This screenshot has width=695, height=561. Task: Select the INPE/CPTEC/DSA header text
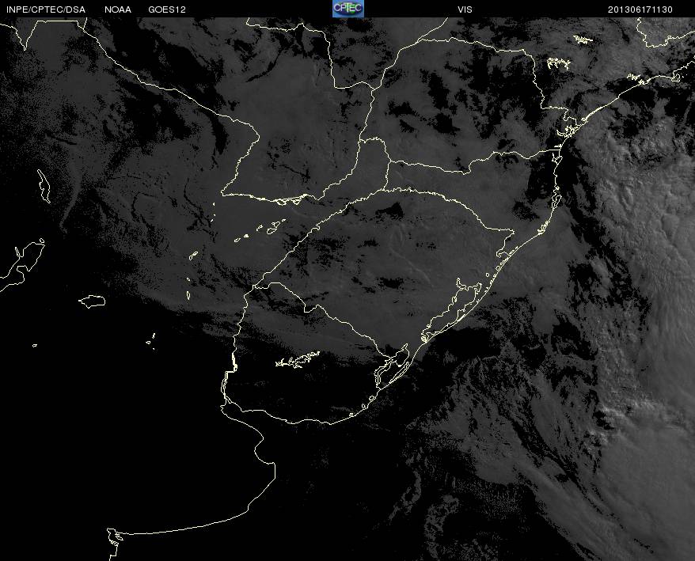46,9
